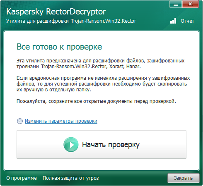Image resolution: width=203 pixels, height=186 pixels.
Task: Click the bar chart report icon
Action: coord(173,21)
